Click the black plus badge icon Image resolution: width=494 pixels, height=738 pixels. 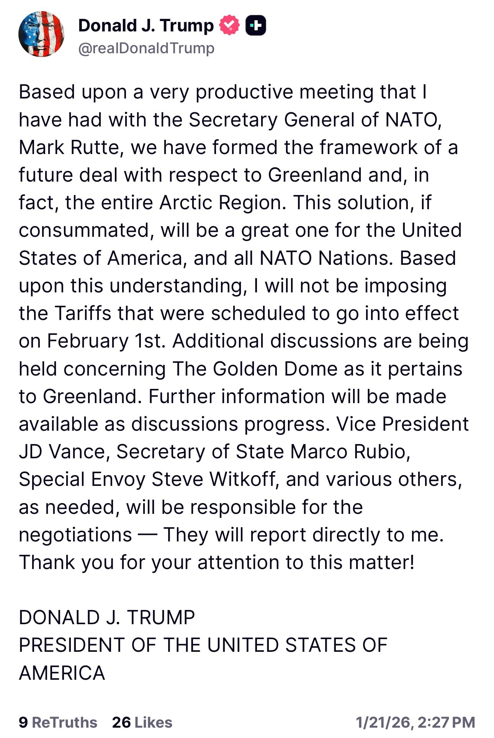[255, 25]
